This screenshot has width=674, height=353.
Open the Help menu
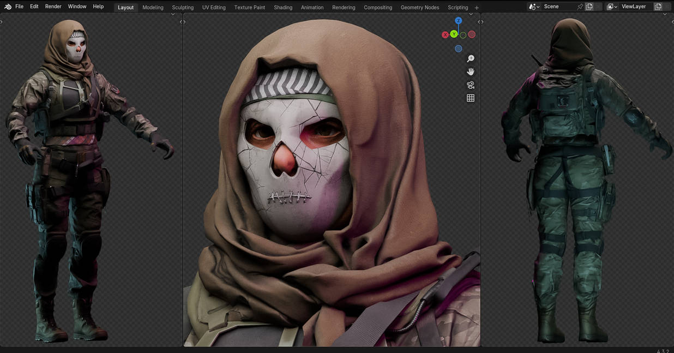(x=98, y=7)
